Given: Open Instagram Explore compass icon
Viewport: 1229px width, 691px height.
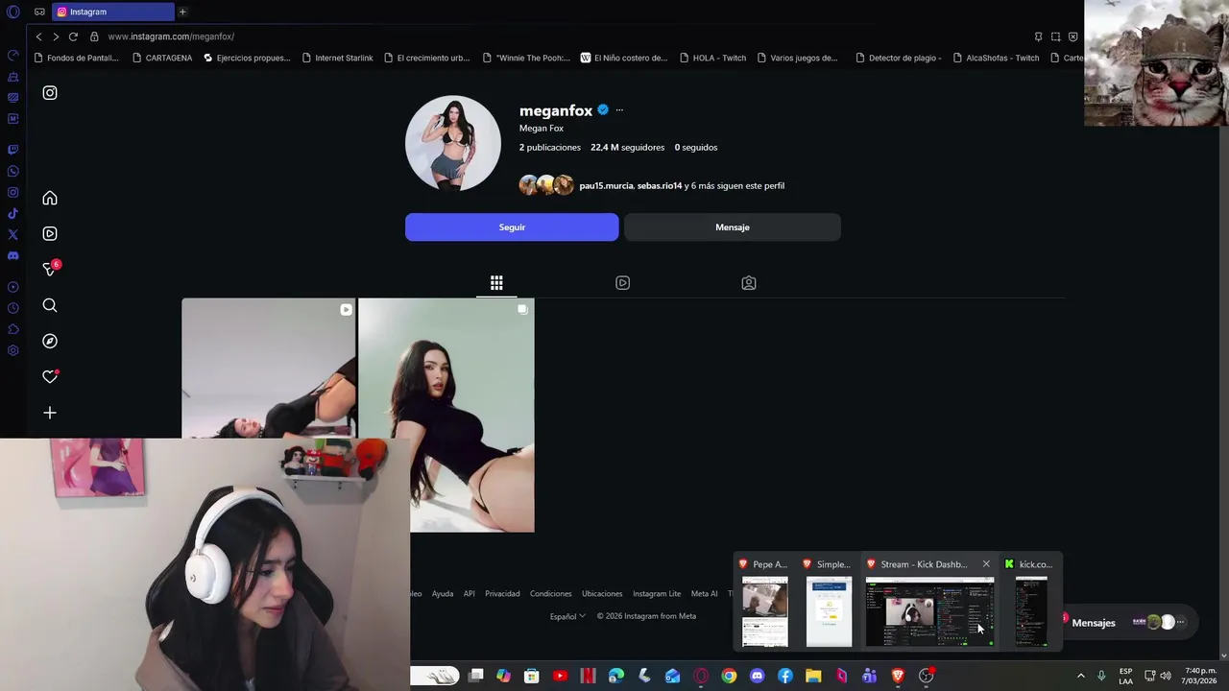Looking at the screenshot, I should 50,341.
